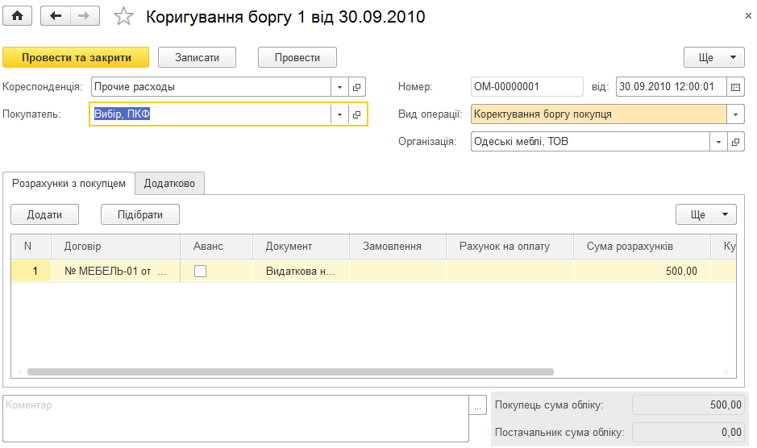This screenshot has height=448, width=757.
Task: Expand the Покупатель dropdown list
Action: pos(339,114)
